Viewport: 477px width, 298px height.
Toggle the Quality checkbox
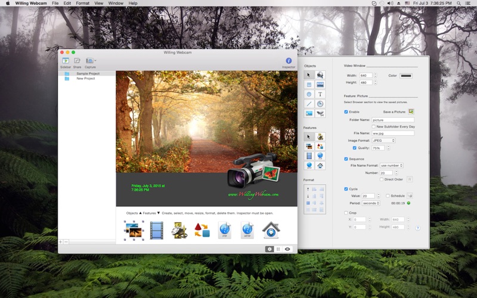click(x=354, y=148)
